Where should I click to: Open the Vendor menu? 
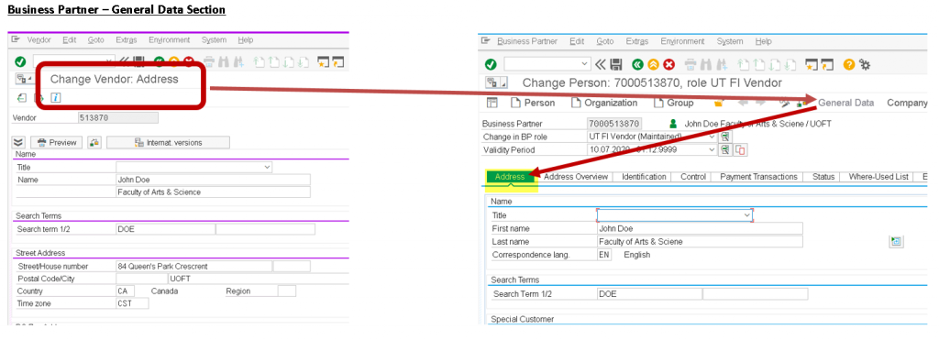pyautogui.click(x=39, y=40)
